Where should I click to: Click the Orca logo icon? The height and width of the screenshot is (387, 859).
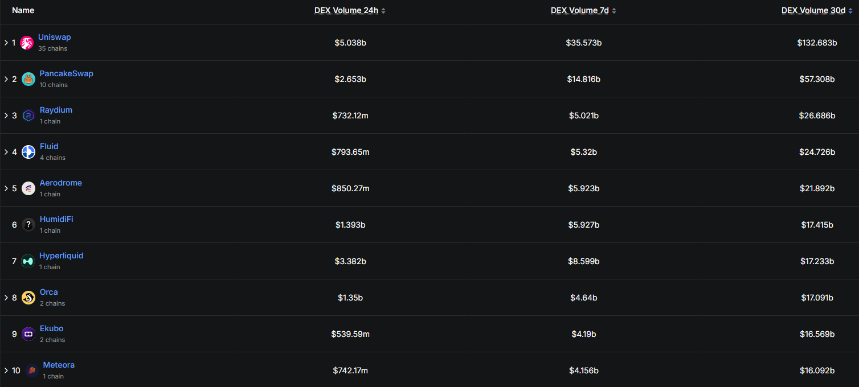pyautogui.click(x=28, y=298)
